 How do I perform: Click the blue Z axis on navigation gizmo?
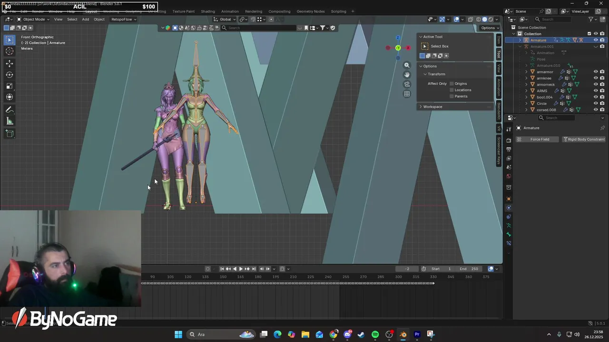tap(398, 38)
